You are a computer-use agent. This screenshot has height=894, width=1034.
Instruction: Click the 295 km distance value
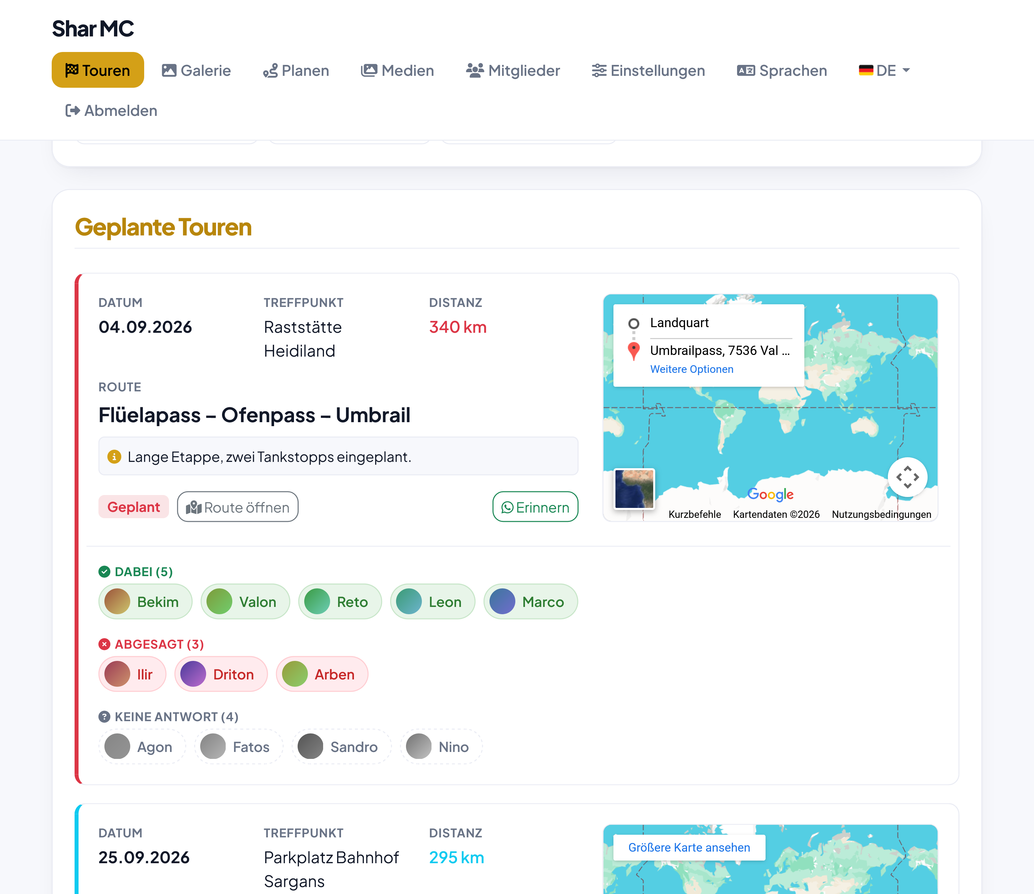[x=457, y=857]
